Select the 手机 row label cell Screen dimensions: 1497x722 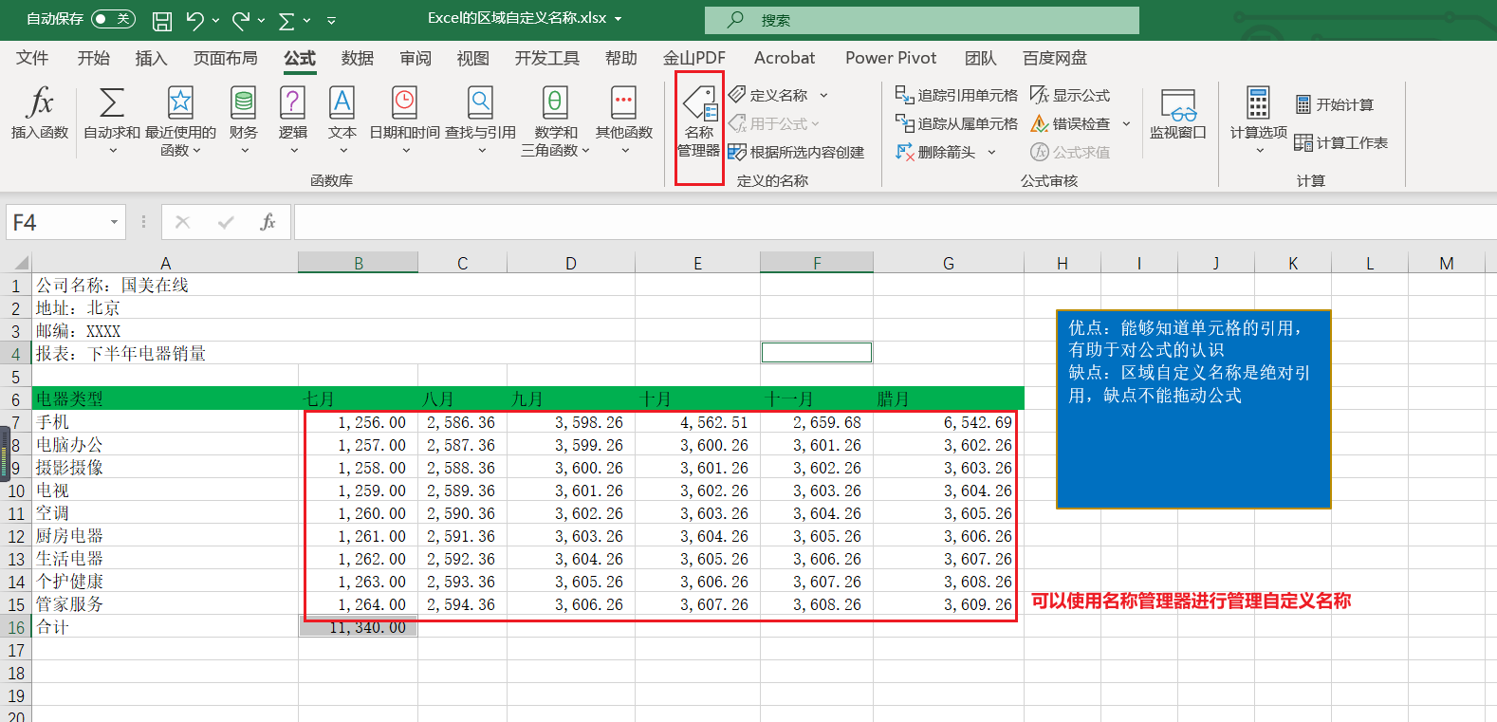point(165,421)
